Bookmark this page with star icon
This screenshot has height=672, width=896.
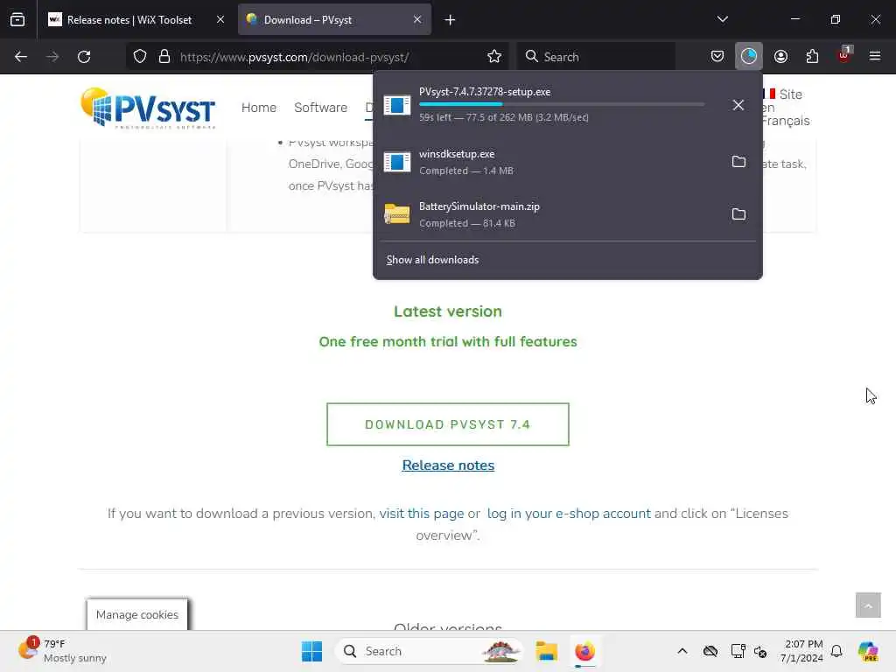click(x=494, y=57)
